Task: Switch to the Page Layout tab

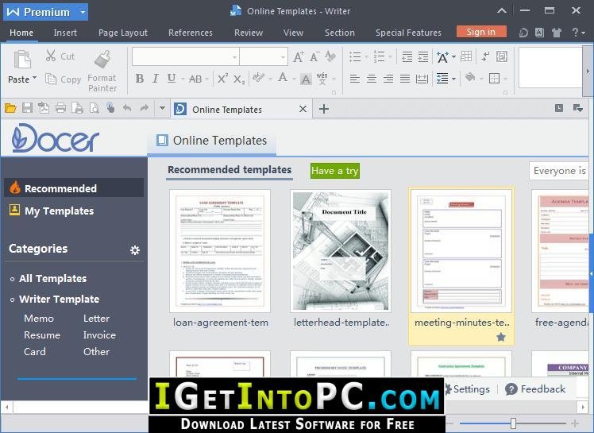Action: 123,33
